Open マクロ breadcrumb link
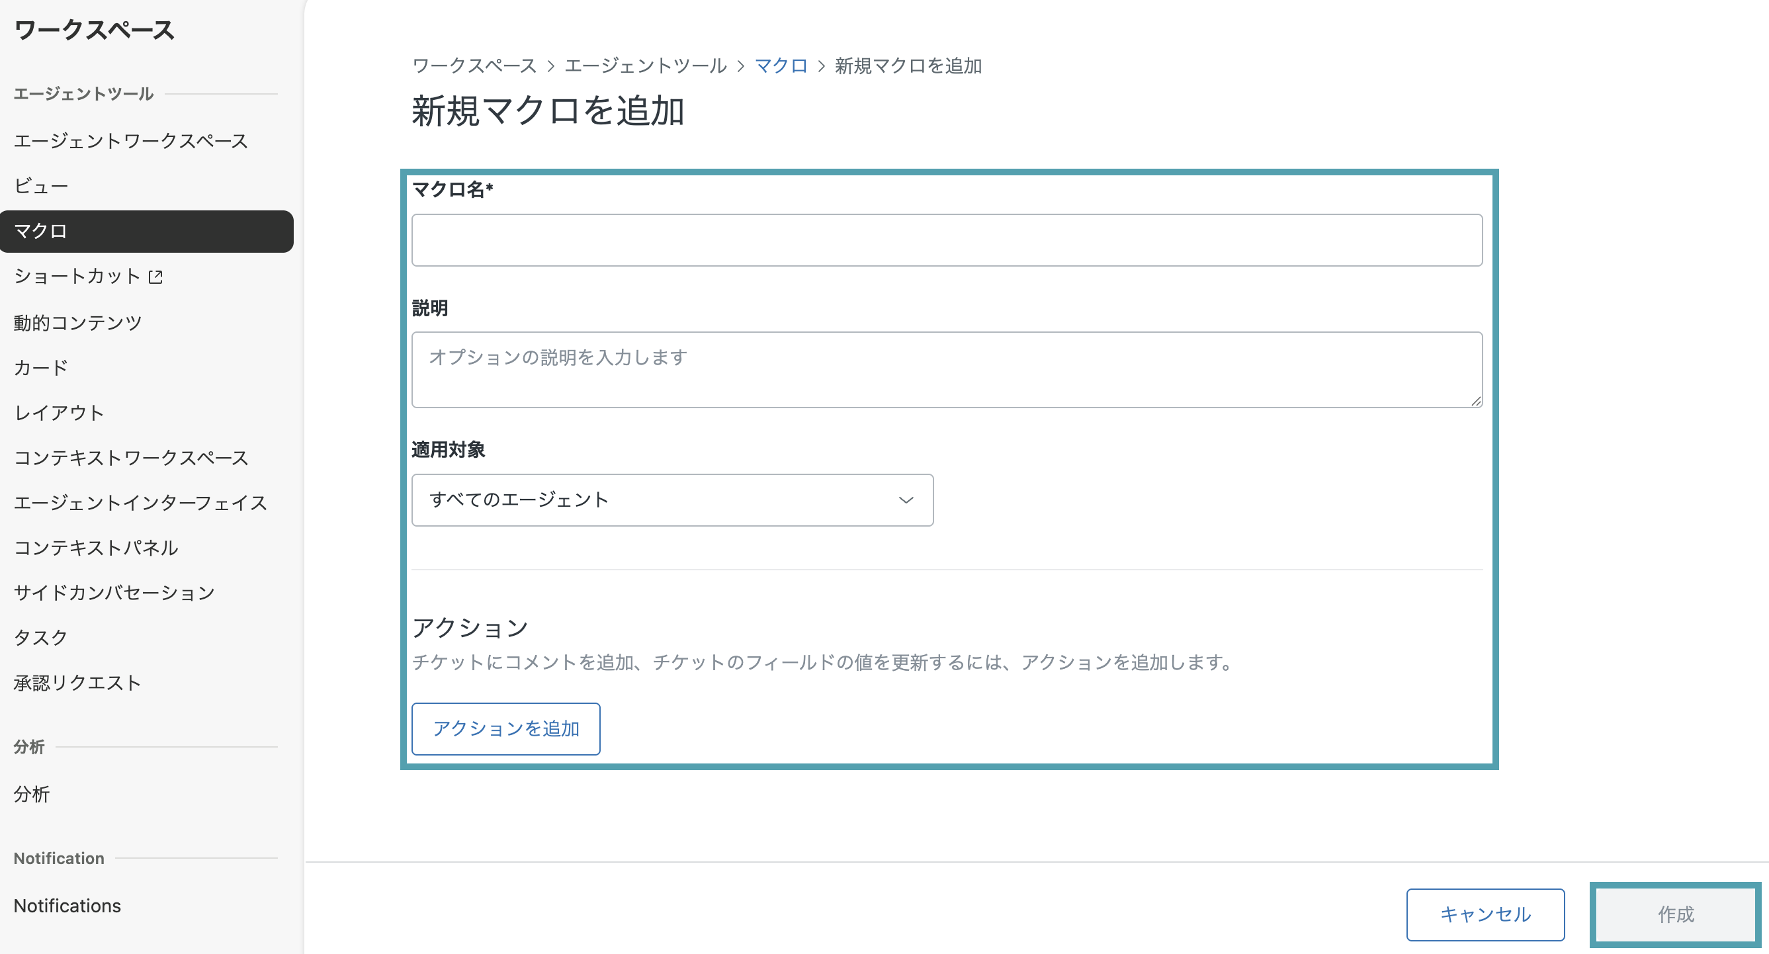 point(781,66)
